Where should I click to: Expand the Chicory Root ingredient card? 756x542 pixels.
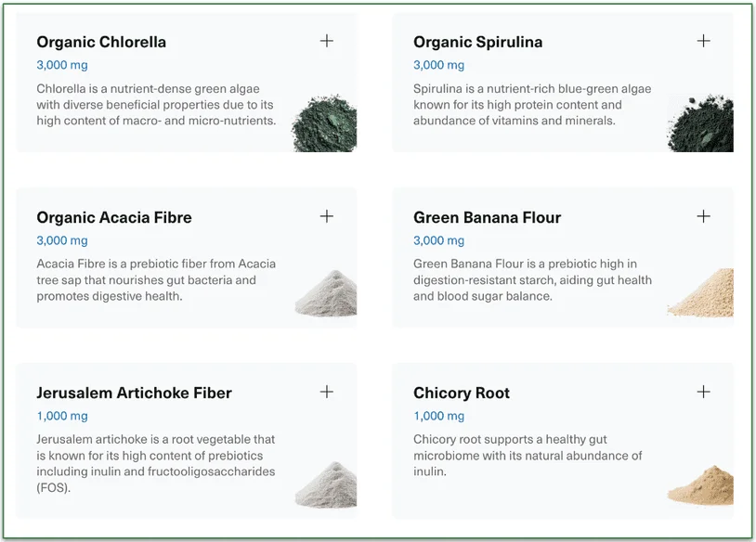[703, 392]
